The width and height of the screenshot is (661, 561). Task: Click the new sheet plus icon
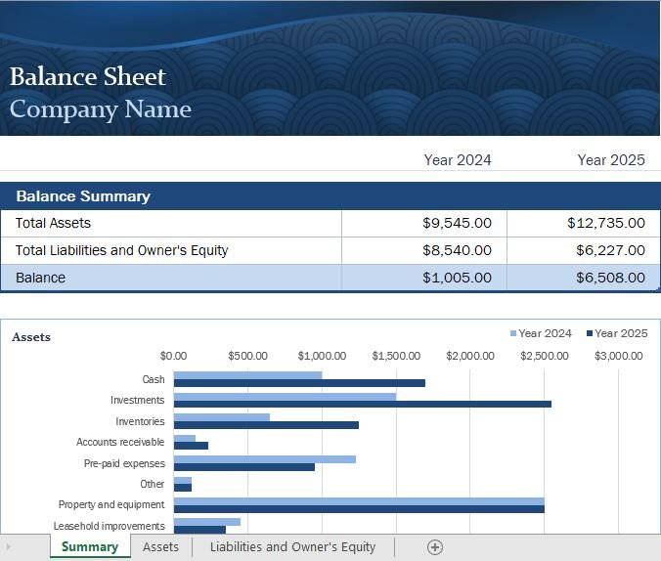tap(434, 547)
